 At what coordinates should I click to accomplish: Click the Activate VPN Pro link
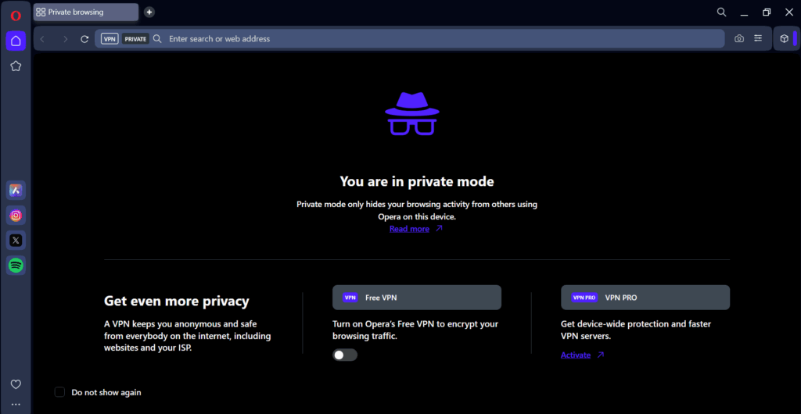[x=576, y=355]
